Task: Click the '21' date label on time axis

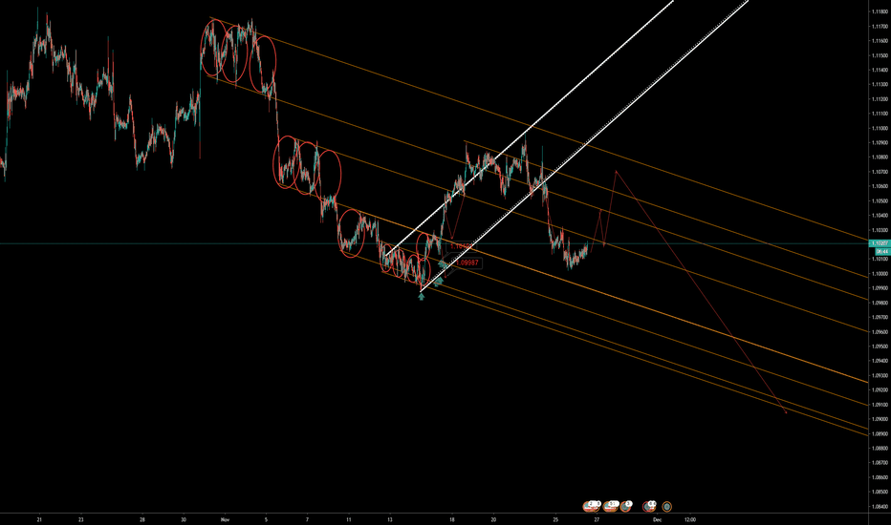Action: pyautogui.click(x=39, y=519)
